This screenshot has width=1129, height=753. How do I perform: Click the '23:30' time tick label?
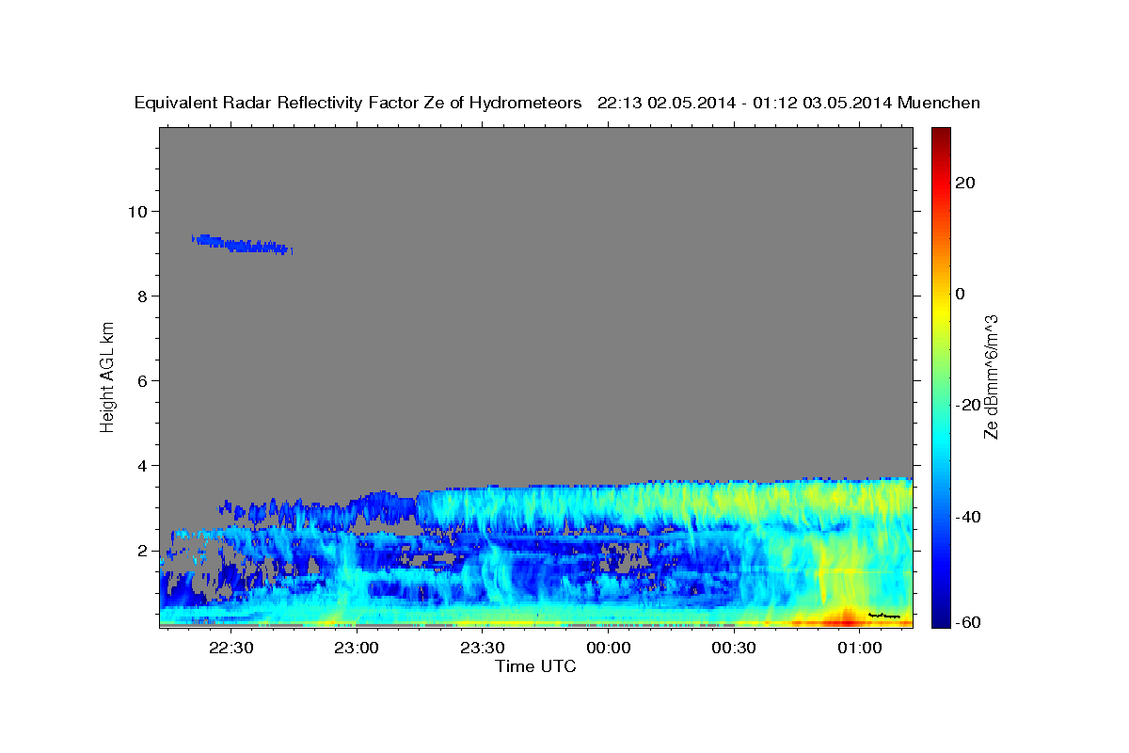483,649
